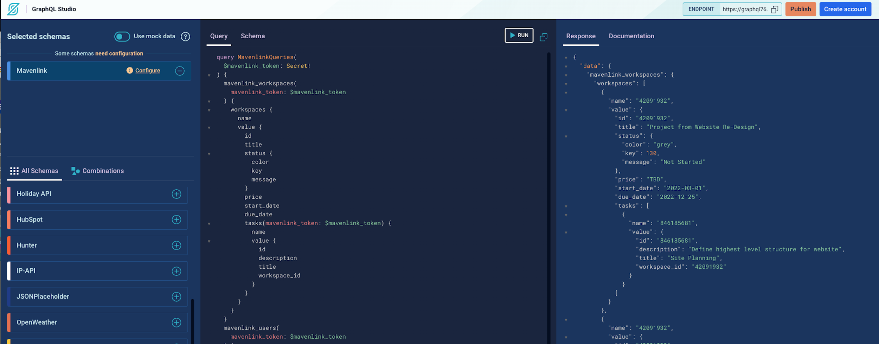Collapse the query variables block at ') {'
Viewport: 879px width, 344px height.
(x=209, y=75)
